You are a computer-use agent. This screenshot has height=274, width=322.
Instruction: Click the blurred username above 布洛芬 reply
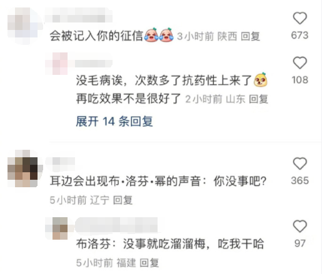tap(116, 225)
